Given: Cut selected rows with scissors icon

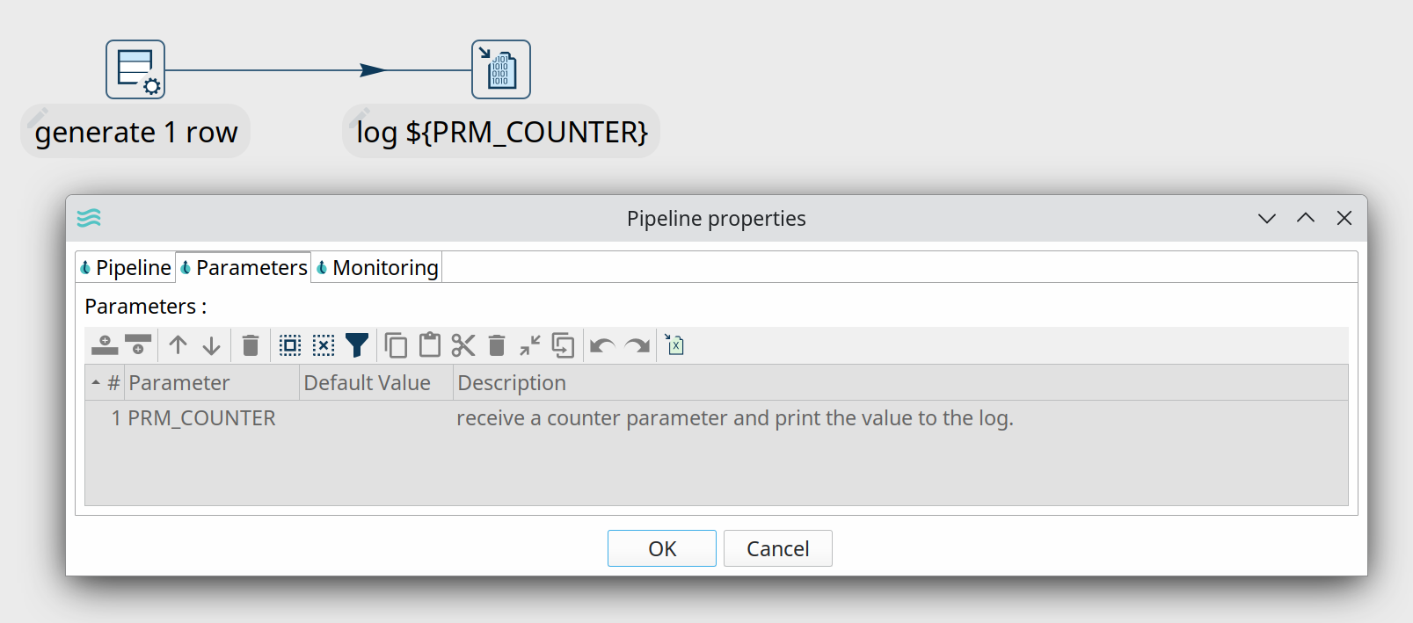Looking at the screenshot, I should [x=463, y=345].
